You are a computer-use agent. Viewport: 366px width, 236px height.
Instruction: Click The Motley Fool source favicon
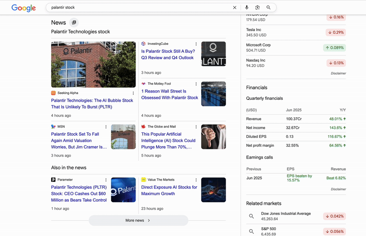pos(143,83)
